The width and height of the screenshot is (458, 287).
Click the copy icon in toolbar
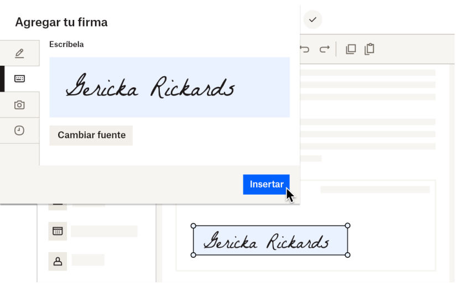(351, 49)
